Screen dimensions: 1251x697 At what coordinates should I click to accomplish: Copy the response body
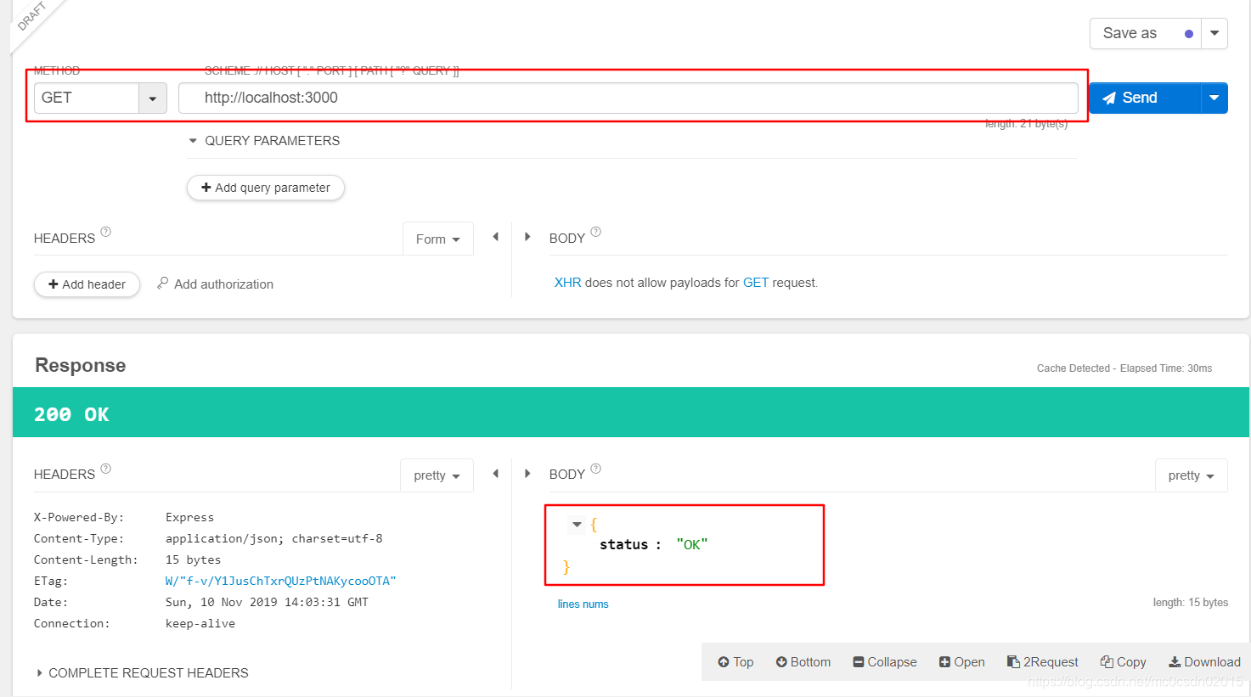[x=1123, y=662]
